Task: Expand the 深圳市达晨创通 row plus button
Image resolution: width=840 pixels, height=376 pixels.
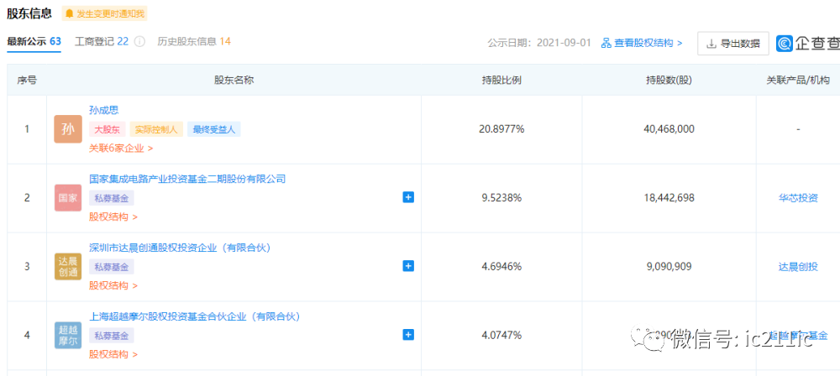Action: 408,266
